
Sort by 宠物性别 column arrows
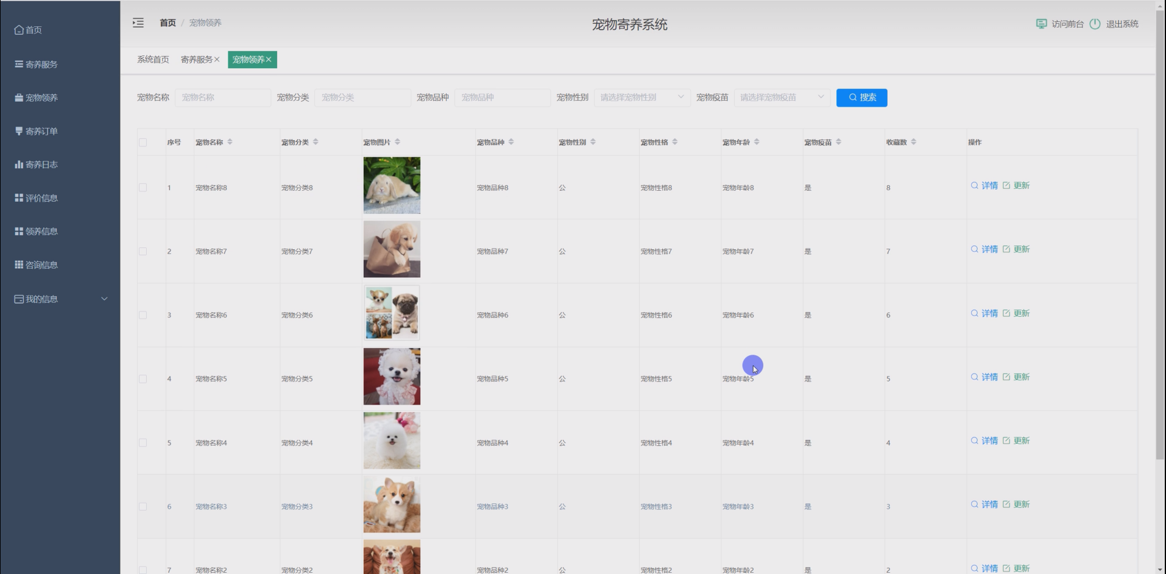coord(593,142)
